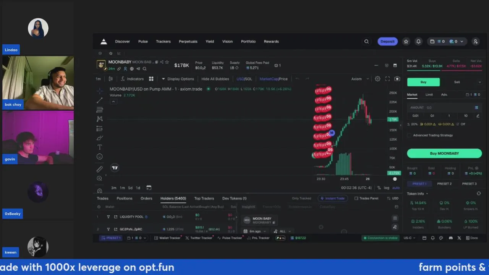Enable Advanced Trading Strategy checkbox

click(x=409, y=135)
